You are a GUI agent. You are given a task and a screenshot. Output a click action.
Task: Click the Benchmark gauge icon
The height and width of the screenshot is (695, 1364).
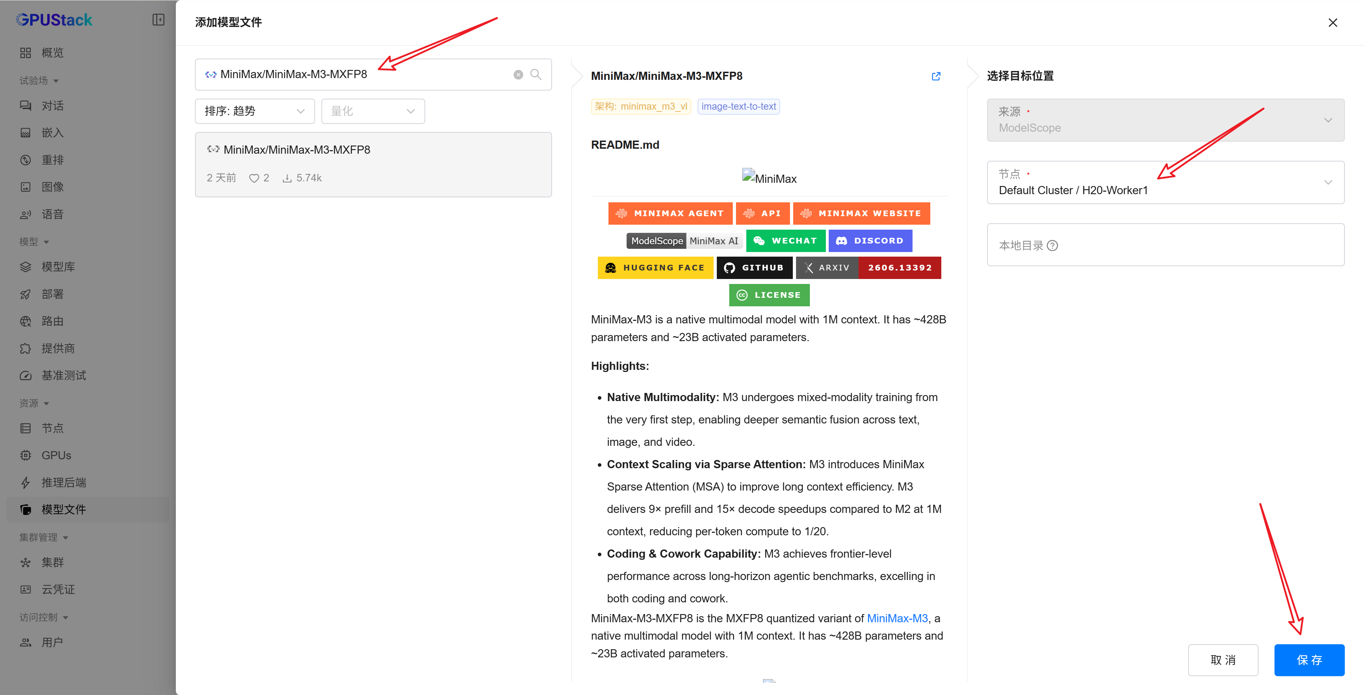[x=26, y=375]
